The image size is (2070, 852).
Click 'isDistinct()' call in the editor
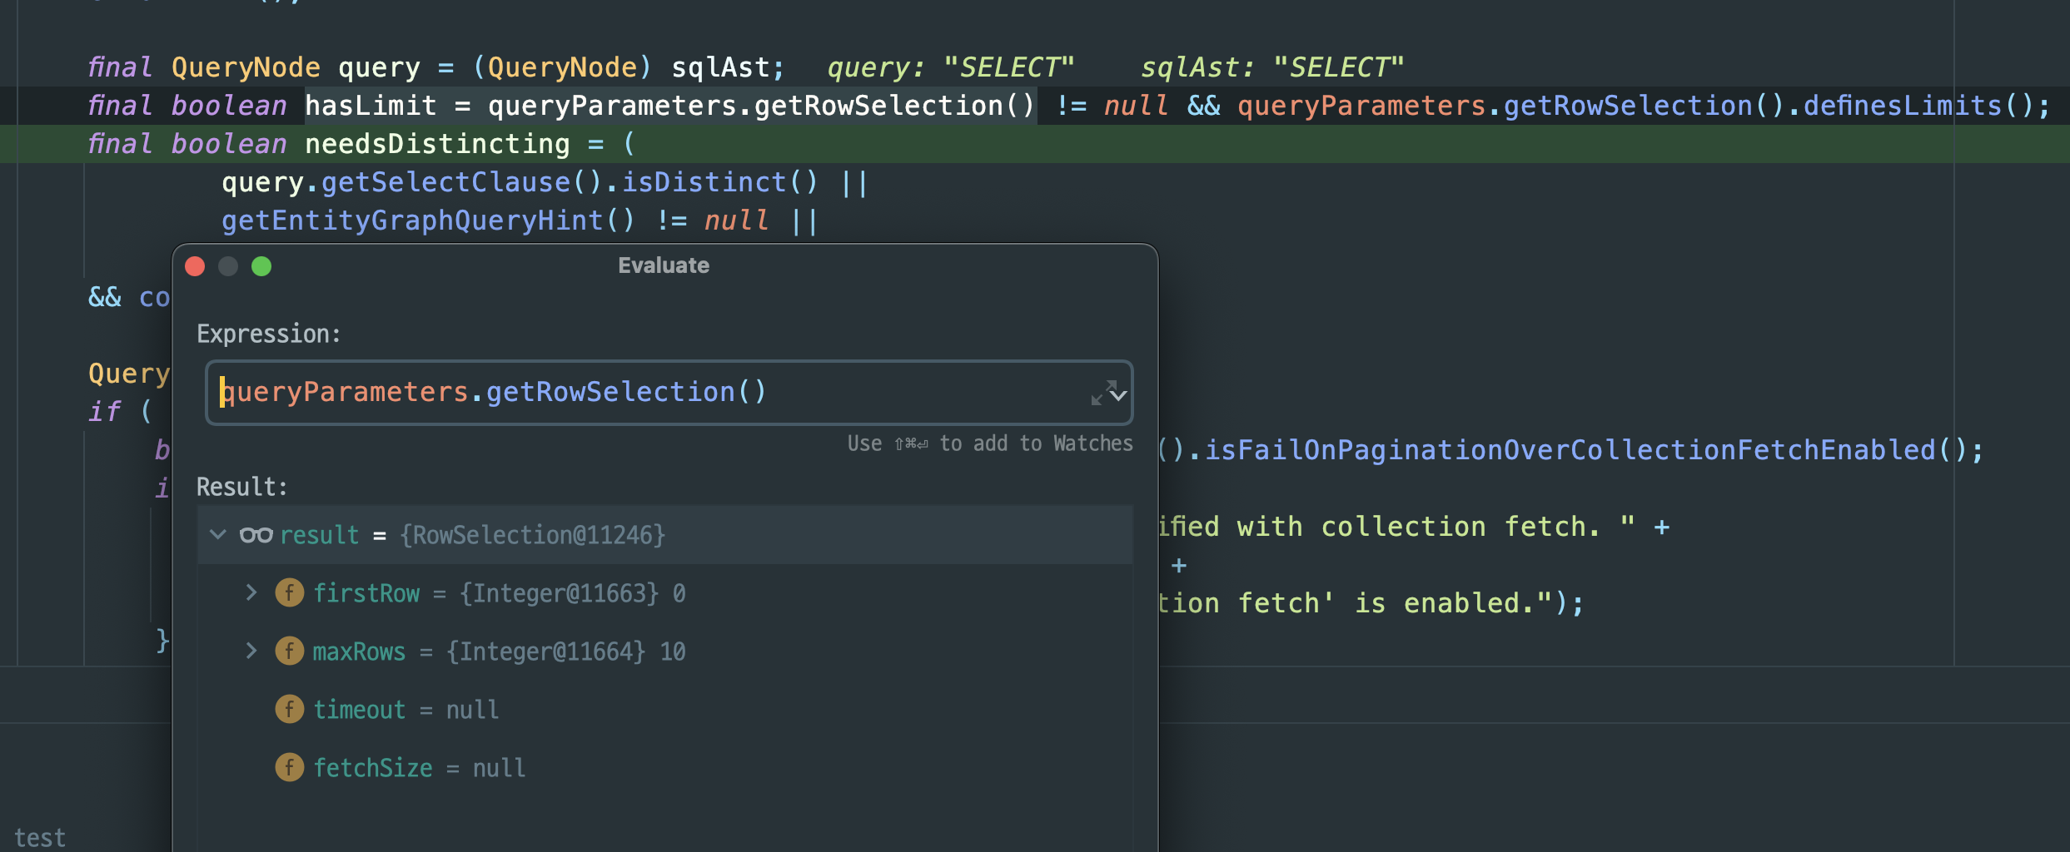click(720, 182)
